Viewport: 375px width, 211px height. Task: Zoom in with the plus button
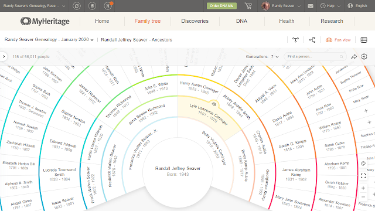(x=363, y=188)
